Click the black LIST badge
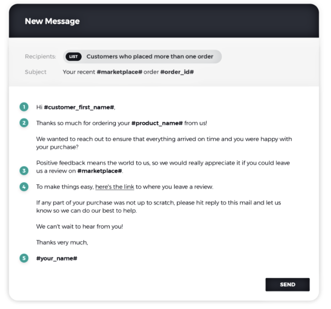331x309 pixels. (74, 57)
